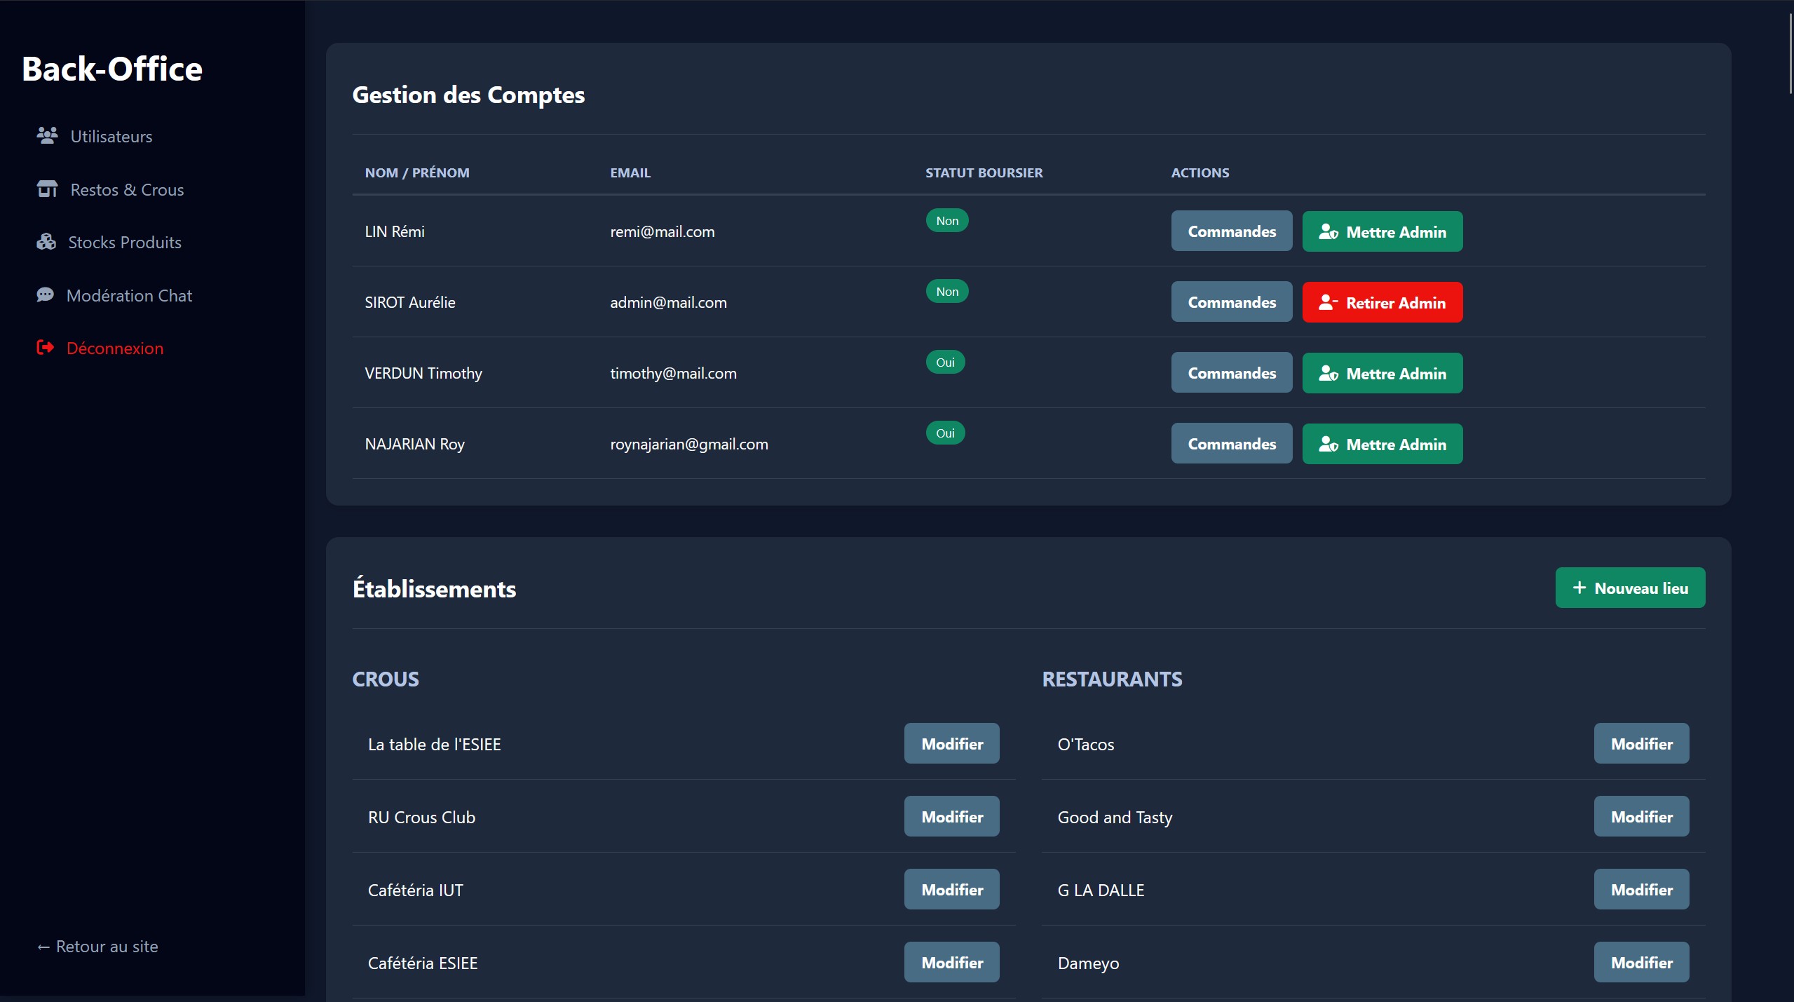This screenshot has width=1794, height=1002.
Task: Click the Stocks Produits boxes icon
Action: tap(46, 242)
